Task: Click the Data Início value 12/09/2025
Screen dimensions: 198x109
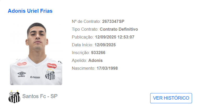Action: click(105, 45)
